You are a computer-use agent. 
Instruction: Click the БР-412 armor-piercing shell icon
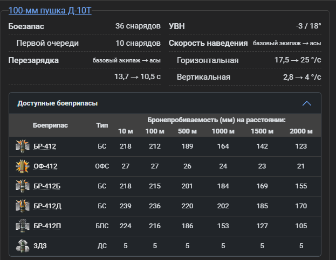[x=23, y=146]
